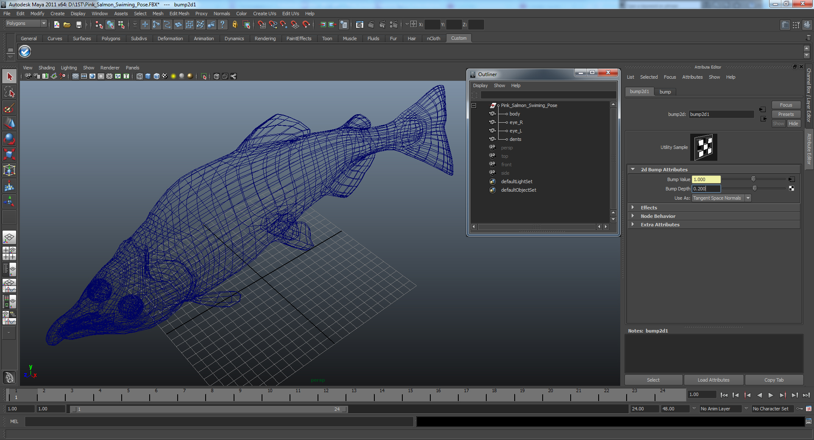Select the Universal Manipulator tool
The image size is (814, 440).
pyautogui.click(x=9, y=170)
